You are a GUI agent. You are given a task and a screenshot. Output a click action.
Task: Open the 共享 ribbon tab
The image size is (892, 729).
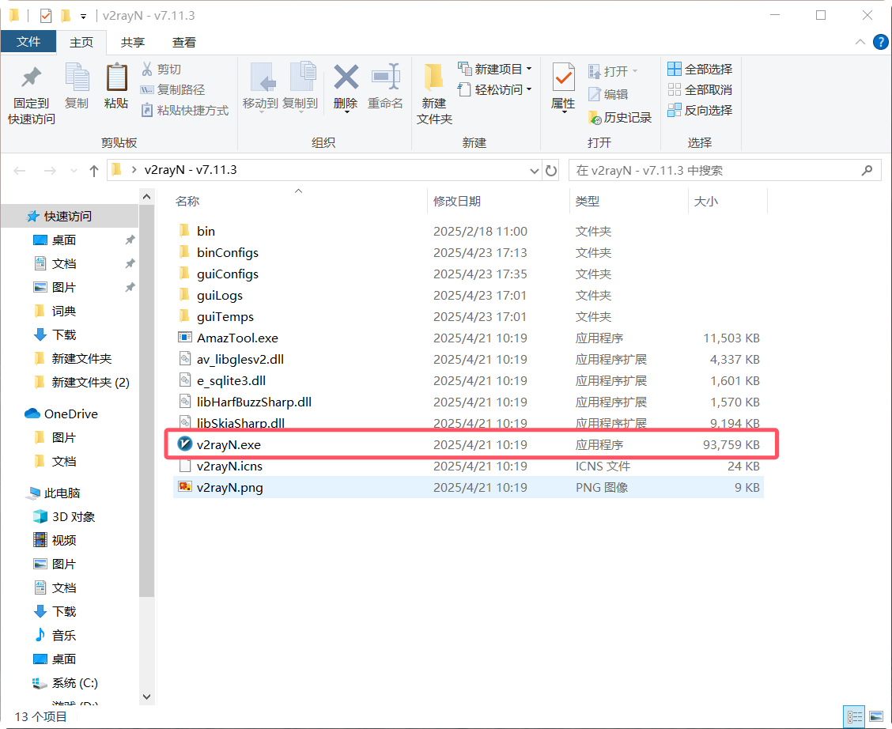(x=134, y=42)
